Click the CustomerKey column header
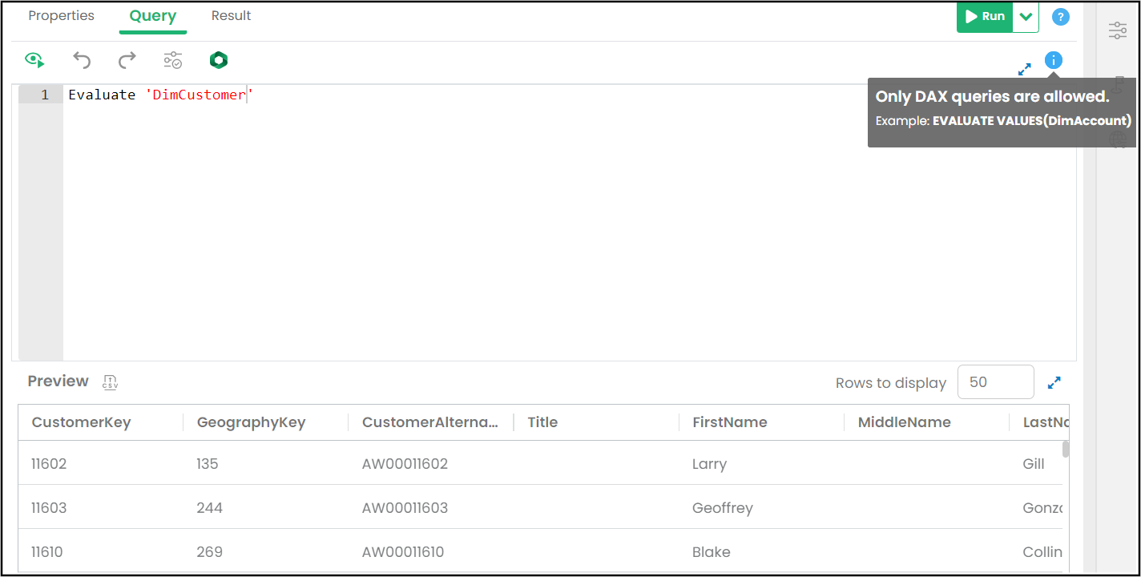The image size is (1141, 577). [81, 422]
